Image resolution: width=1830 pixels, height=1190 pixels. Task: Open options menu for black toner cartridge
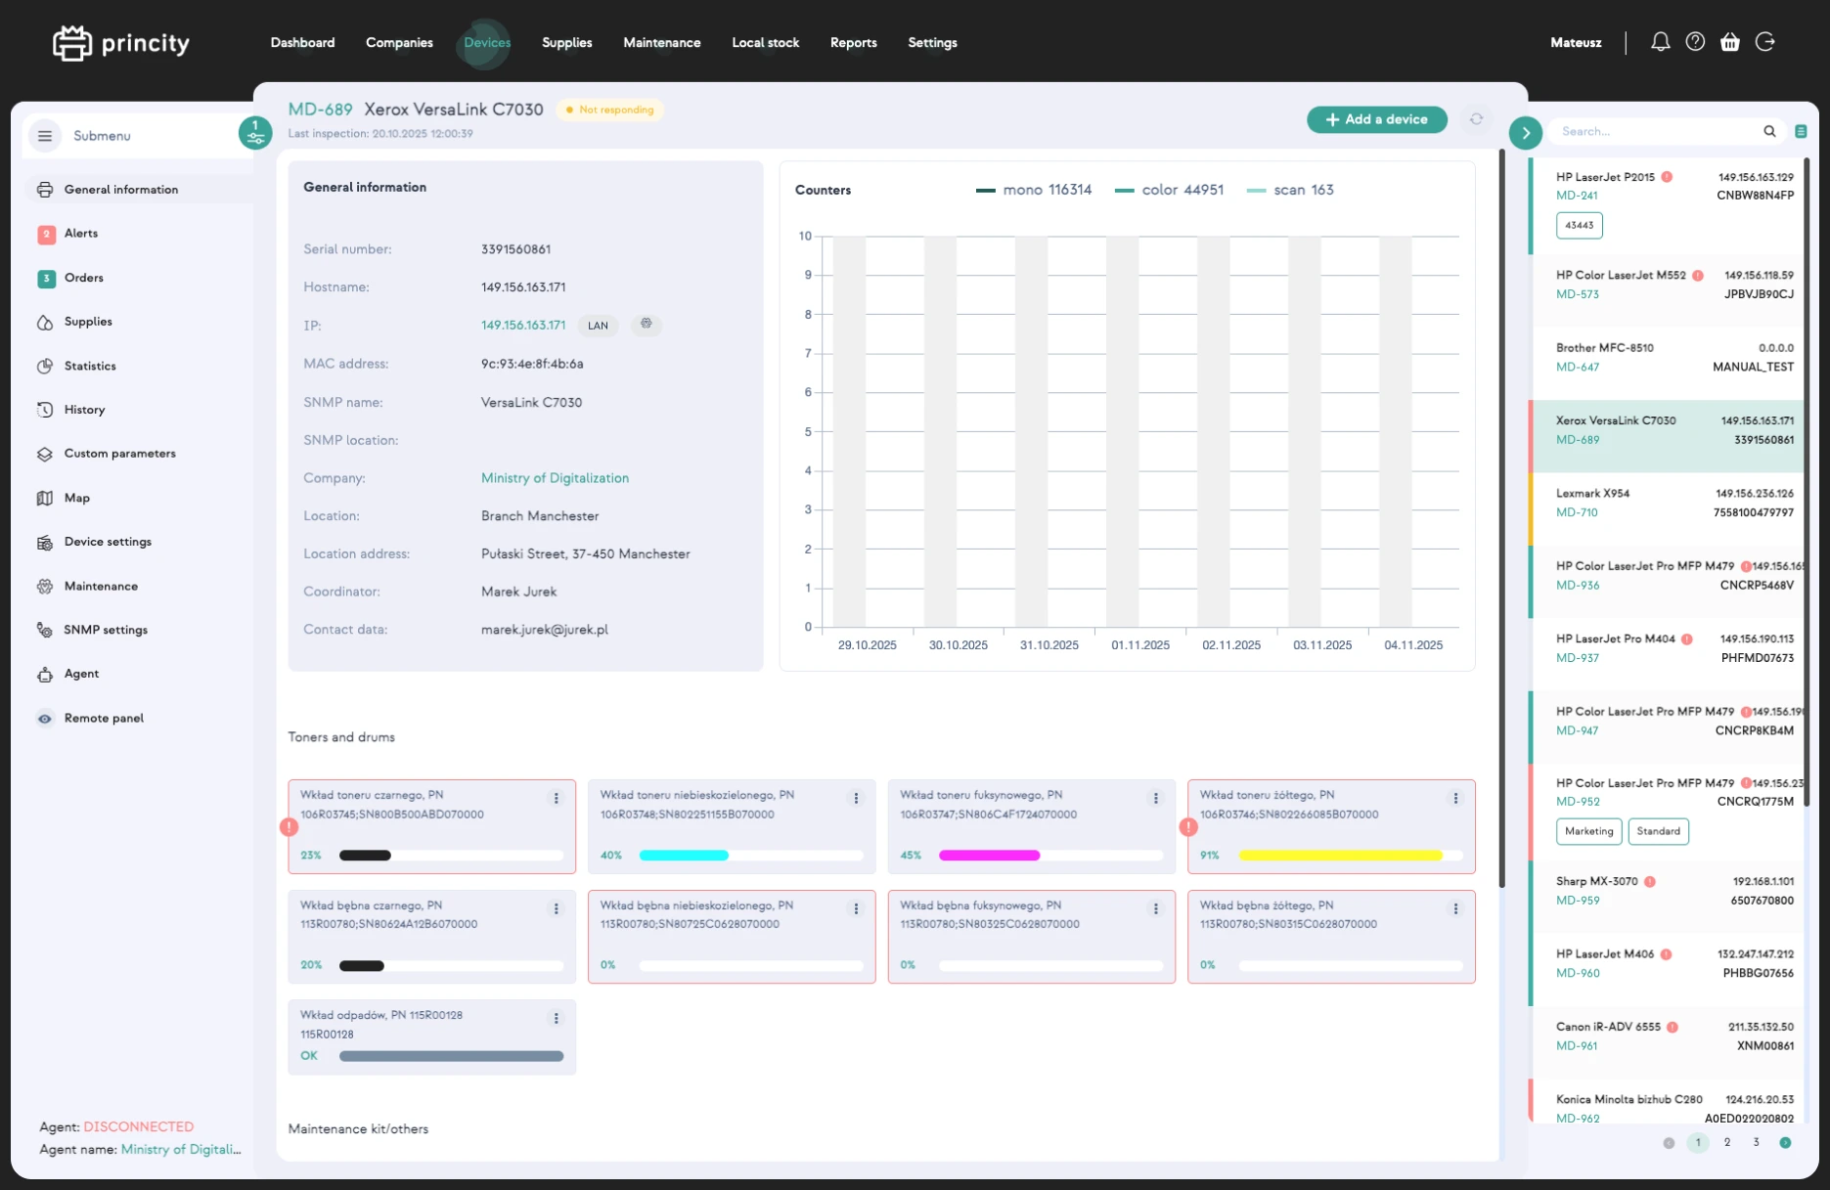557,798
